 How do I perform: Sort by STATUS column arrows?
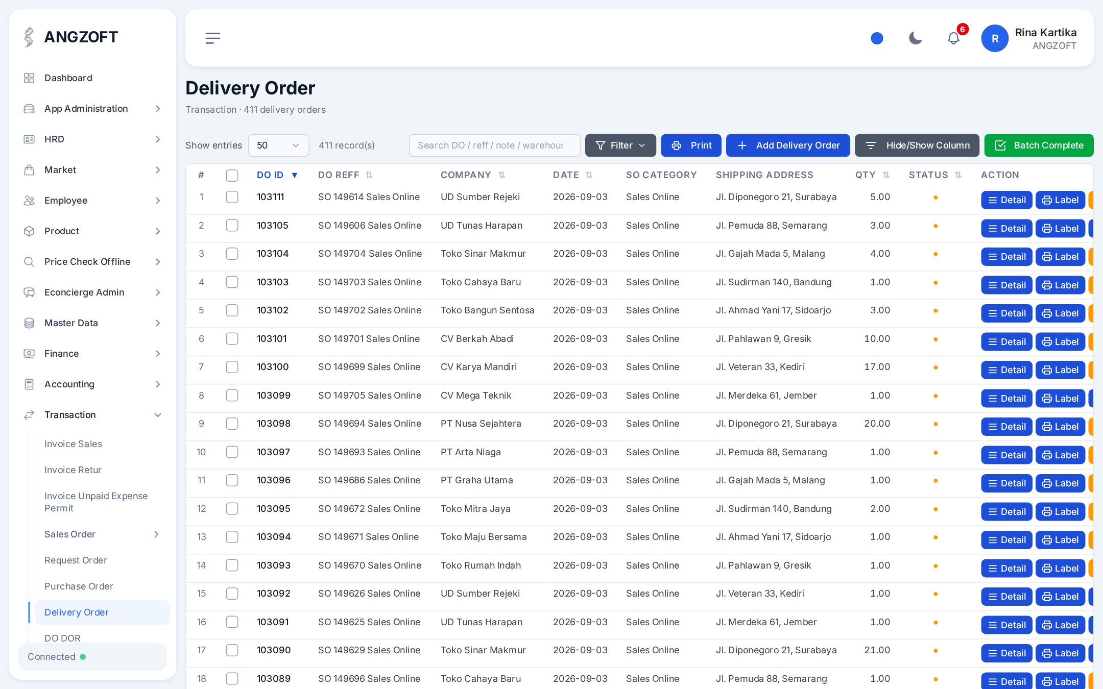(958, 175)
